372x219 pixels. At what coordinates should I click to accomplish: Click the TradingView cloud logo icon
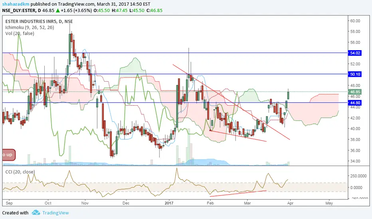36,212
